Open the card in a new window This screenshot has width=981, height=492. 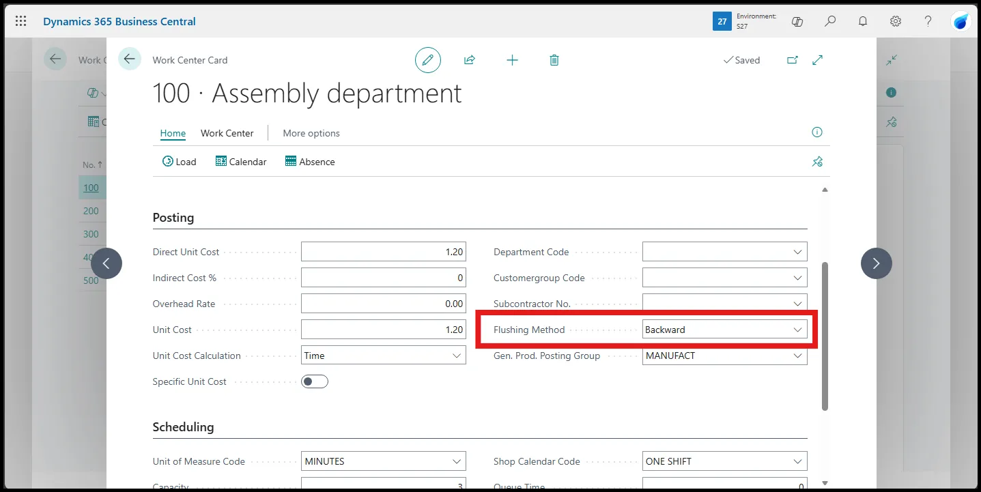(793, 60)
